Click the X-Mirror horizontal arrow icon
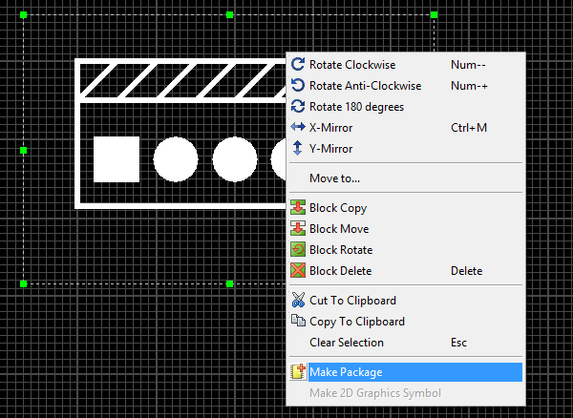 297,128
